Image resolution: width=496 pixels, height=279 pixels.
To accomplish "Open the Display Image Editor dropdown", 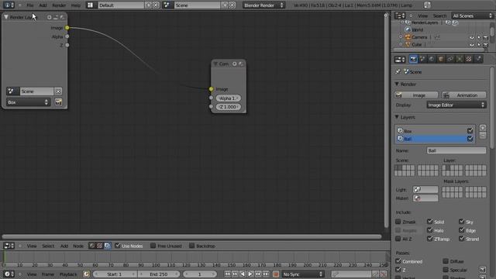I will click(x=456, y=105).
